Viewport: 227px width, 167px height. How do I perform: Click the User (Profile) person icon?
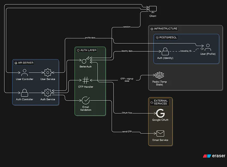coord(208,47)
